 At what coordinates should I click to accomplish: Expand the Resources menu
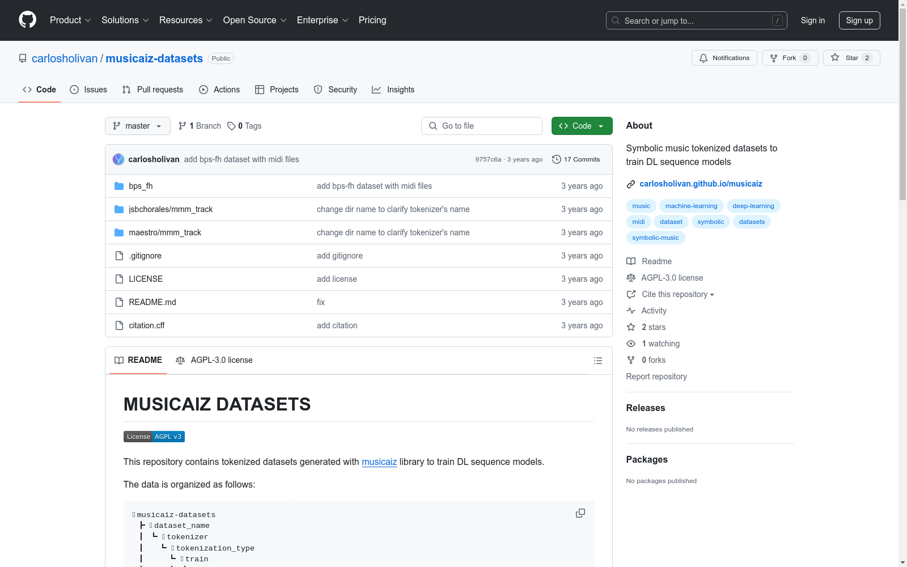coord(186,20)
